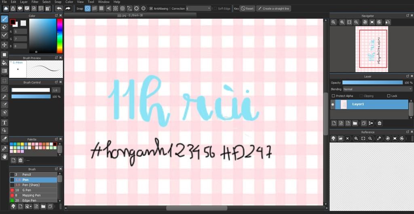Click the Redo arrow button
Viewport: 414px width, 214px height.
click(68, 8)
